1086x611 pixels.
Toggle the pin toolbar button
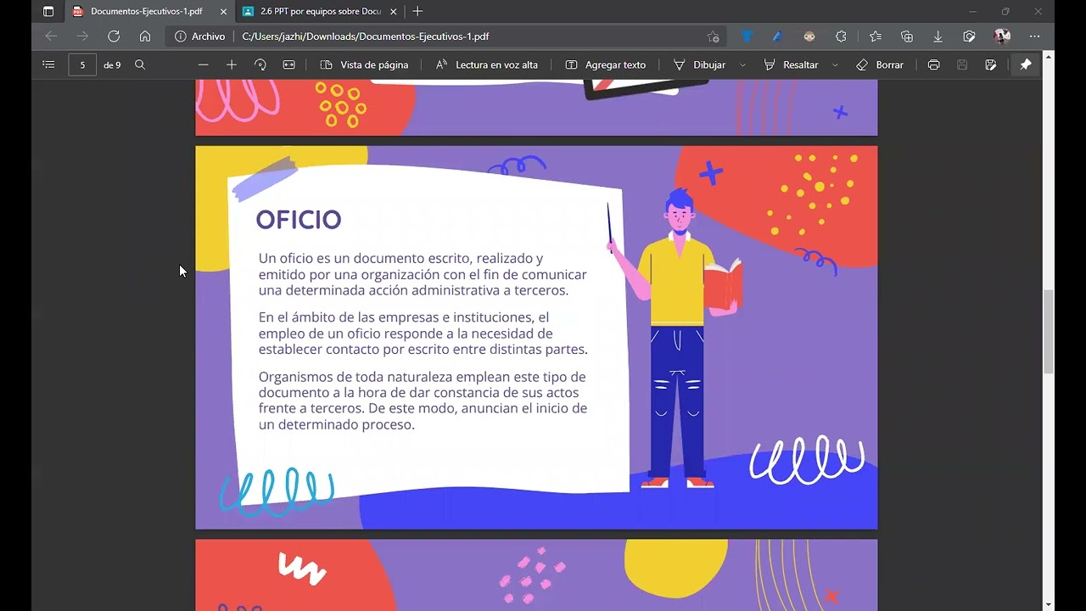coord(1026,64)
